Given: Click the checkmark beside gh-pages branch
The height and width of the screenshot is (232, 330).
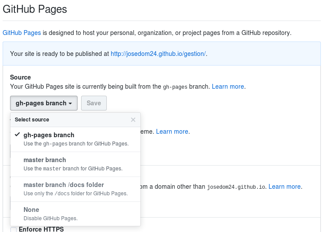Looking at the screenshot, I should (17, 135).
